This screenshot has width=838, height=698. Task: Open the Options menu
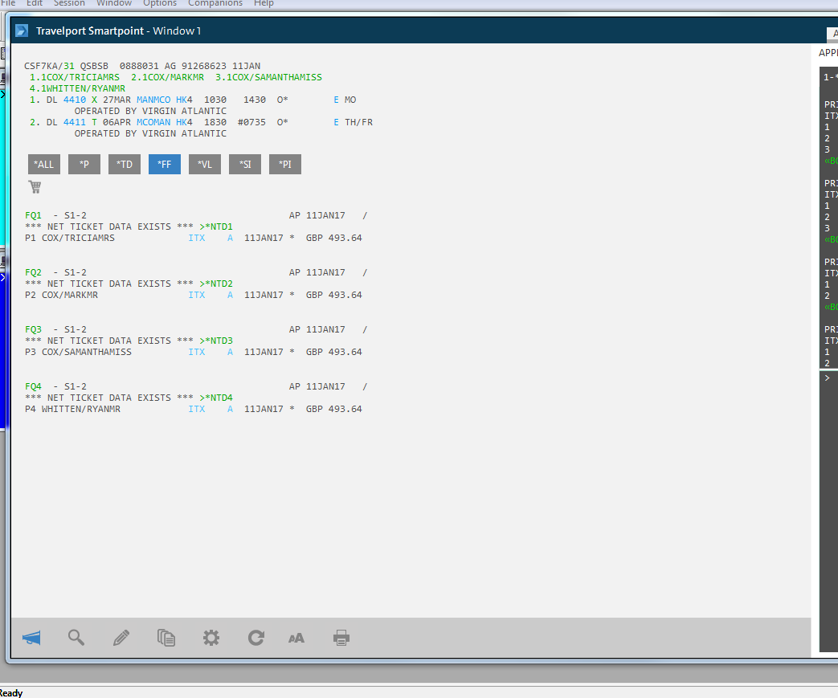[x=160, y=3]
